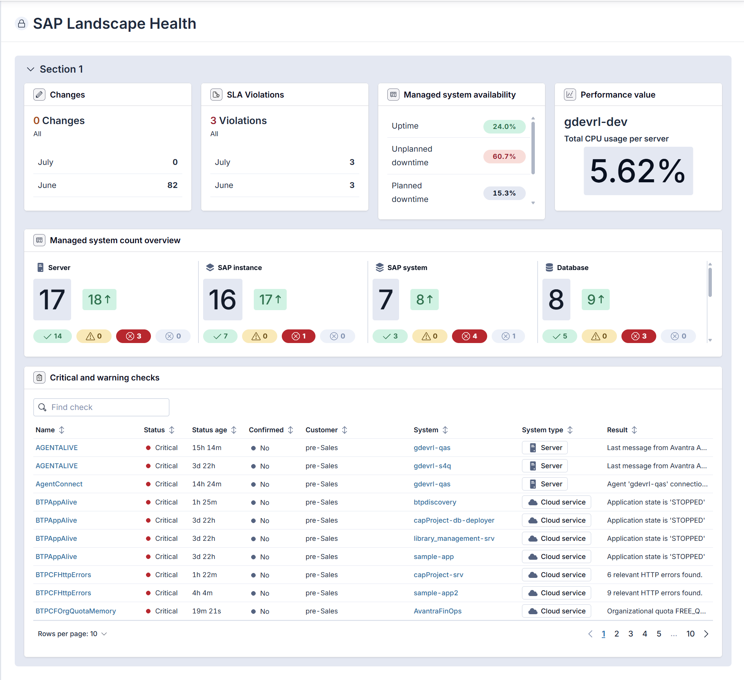Open Rows per page dropdown
This screenshot has width=744, height=680.
pos(72,634)
